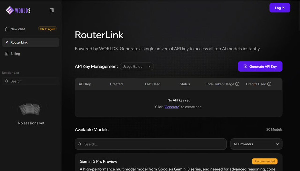300x171 pixels.
Task: Click the Total Token Usage info icon
Action: [x=237, y=84]
